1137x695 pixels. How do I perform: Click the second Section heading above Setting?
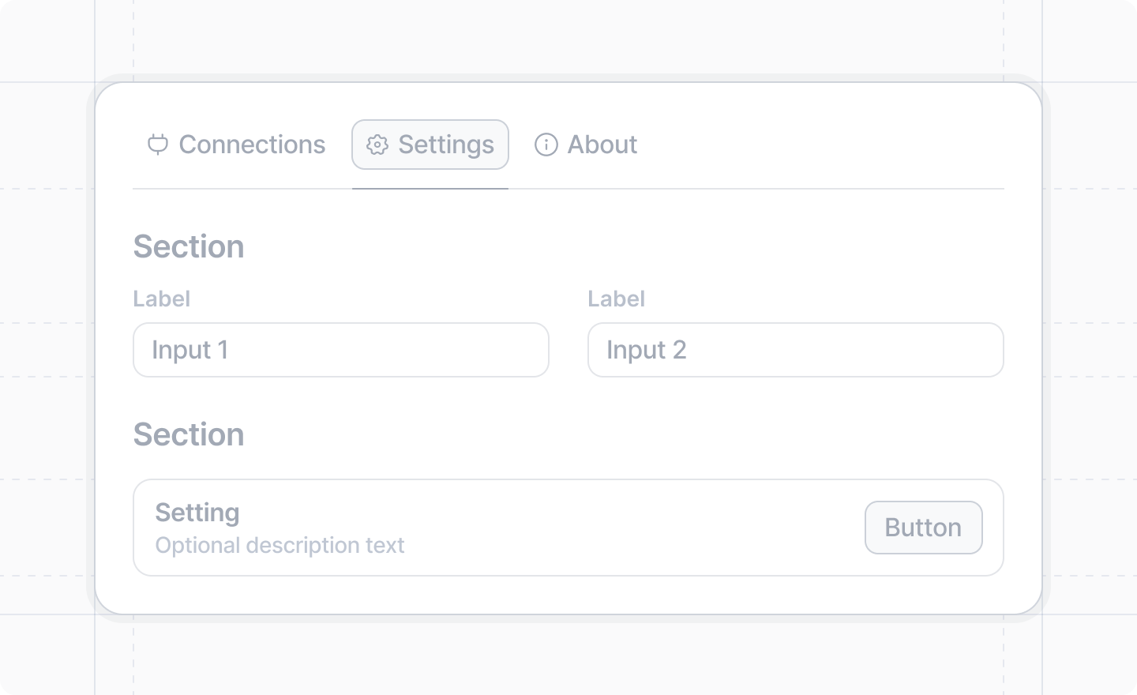pos(189,434)
